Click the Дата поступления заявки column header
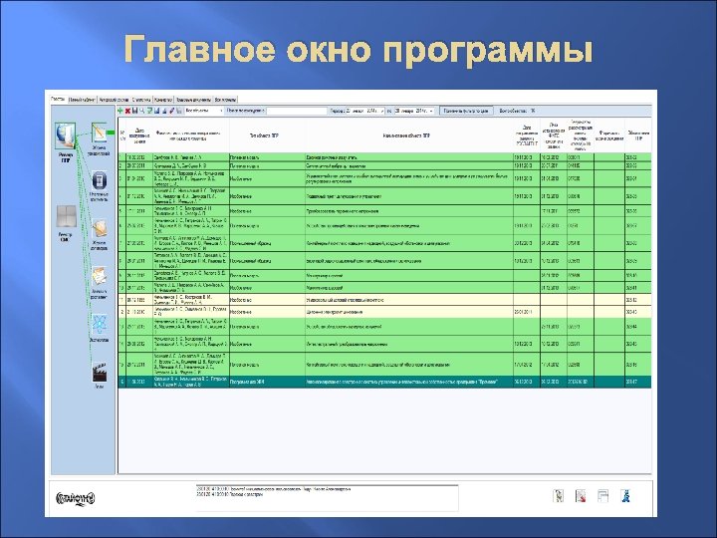The width and height of the screenshot is (717, 538). (x=139, y=135)
